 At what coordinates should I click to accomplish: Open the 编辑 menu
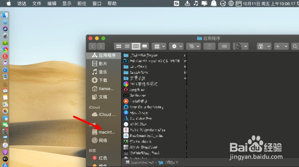[52, 3]
